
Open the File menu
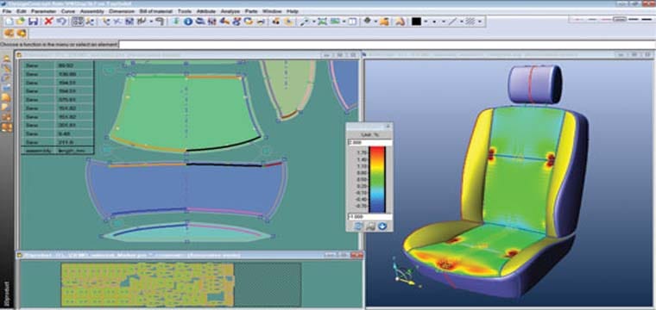tap(6, 11)
